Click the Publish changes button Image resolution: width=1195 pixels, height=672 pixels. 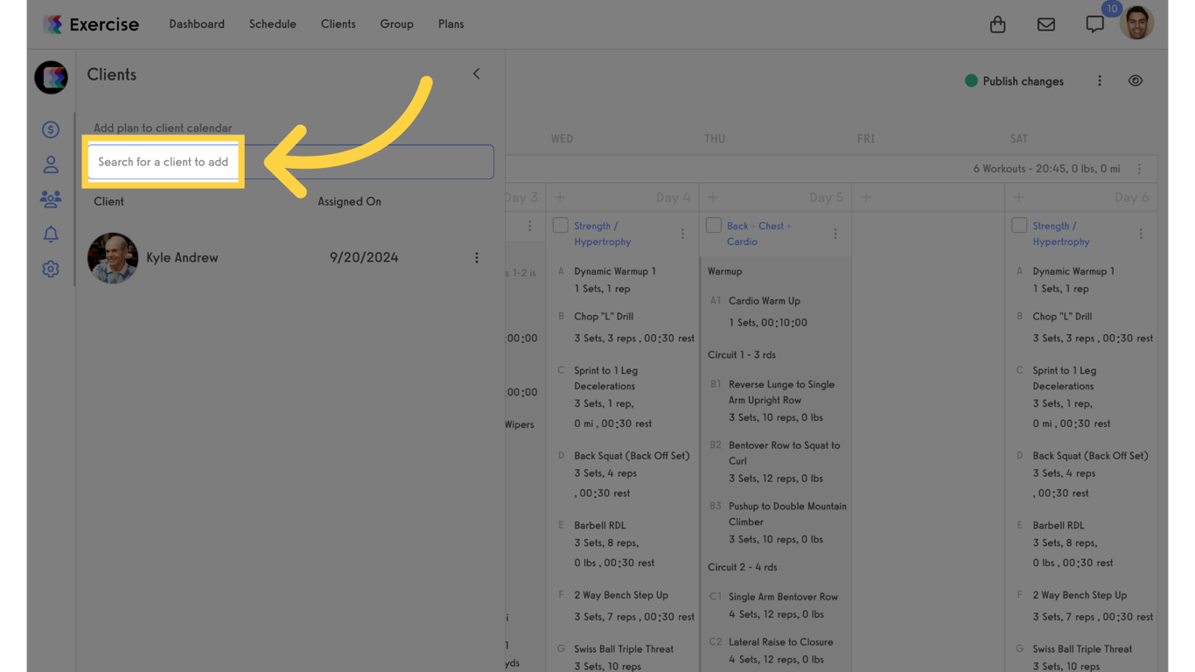coord(1024,80)
